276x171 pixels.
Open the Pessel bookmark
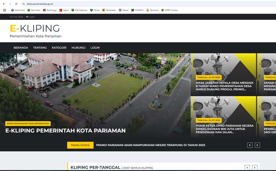coord(95,10)
